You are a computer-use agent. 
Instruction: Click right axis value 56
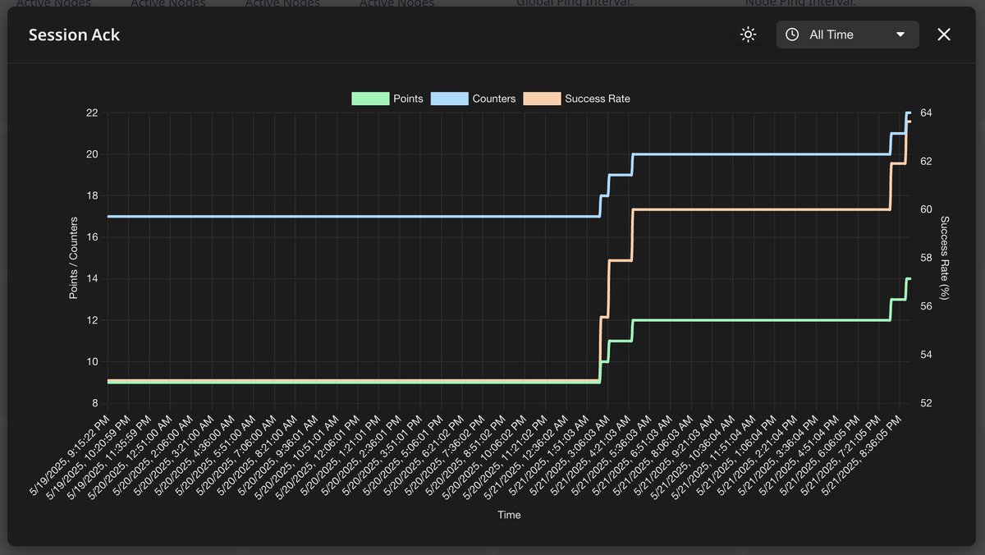tap(925, 306)
